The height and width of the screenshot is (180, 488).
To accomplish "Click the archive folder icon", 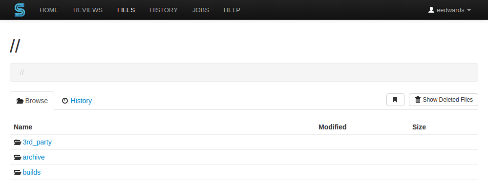I will coord(18,157).
